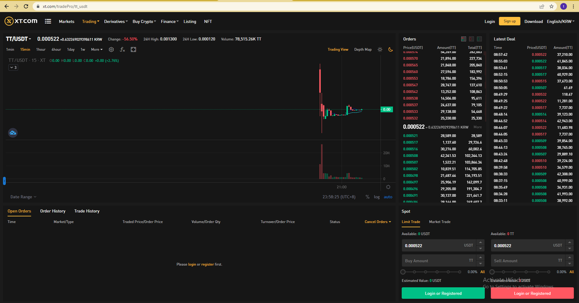Screen dimensions: 579x303
Task: Click All next to buy slider
Action: point(482,272)
